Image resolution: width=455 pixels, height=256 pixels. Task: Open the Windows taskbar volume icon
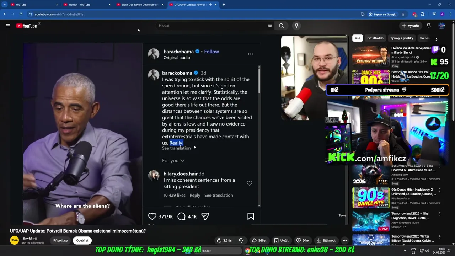pos(427,251)
